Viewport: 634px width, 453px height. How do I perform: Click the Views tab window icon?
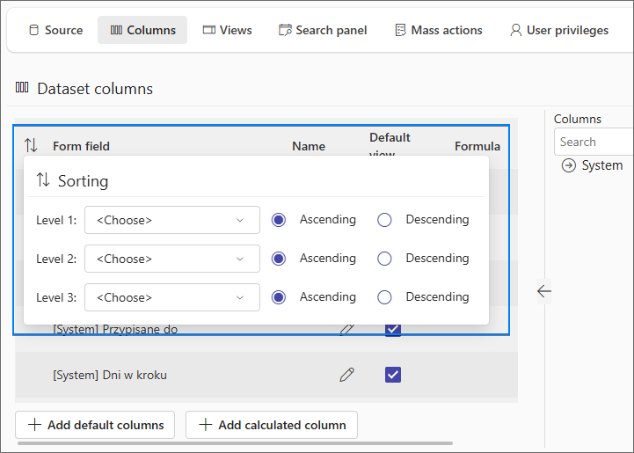[209, 30]
